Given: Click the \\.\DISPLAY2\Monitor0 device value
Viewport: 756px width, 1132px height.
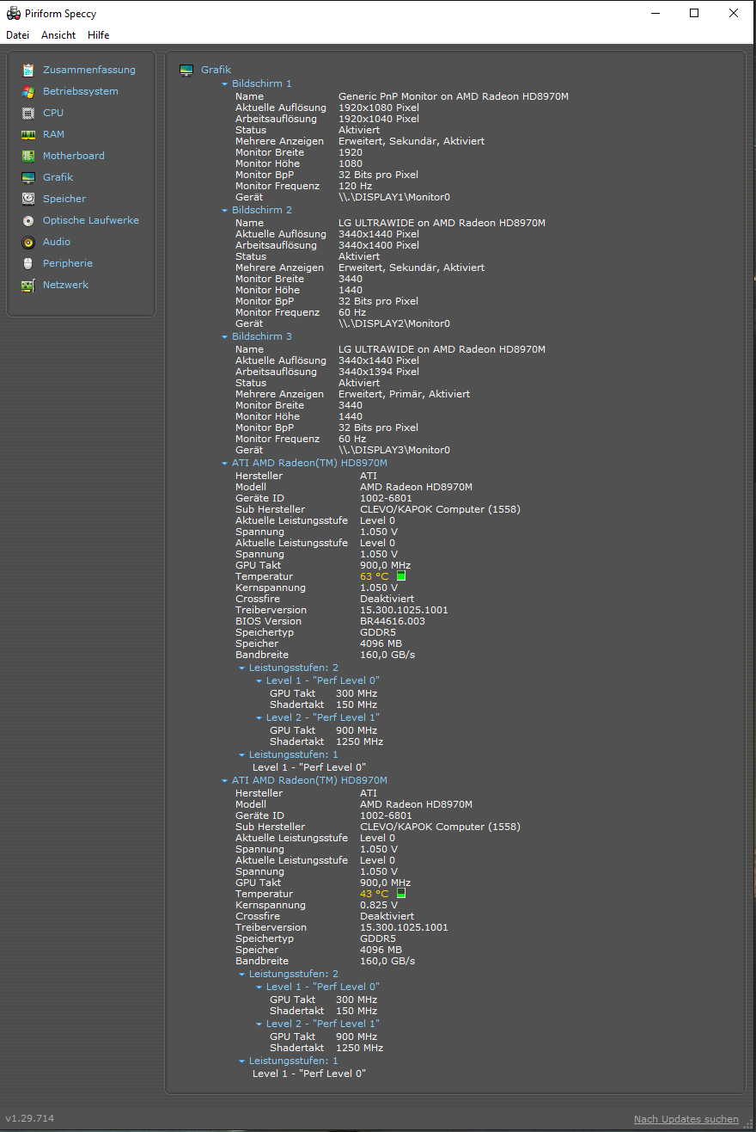Looking at the screenshot, I should (x=394, y=323).
